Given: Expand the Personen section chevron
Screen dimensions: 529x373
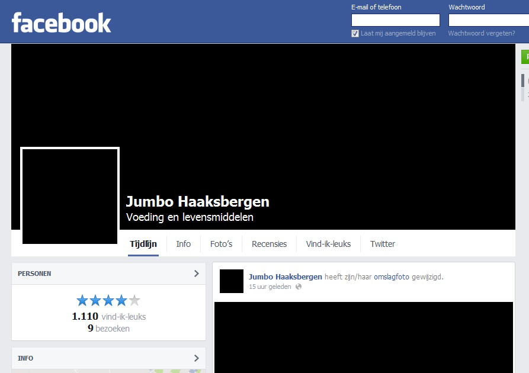Looking at the screenshot, I should 197,274.
